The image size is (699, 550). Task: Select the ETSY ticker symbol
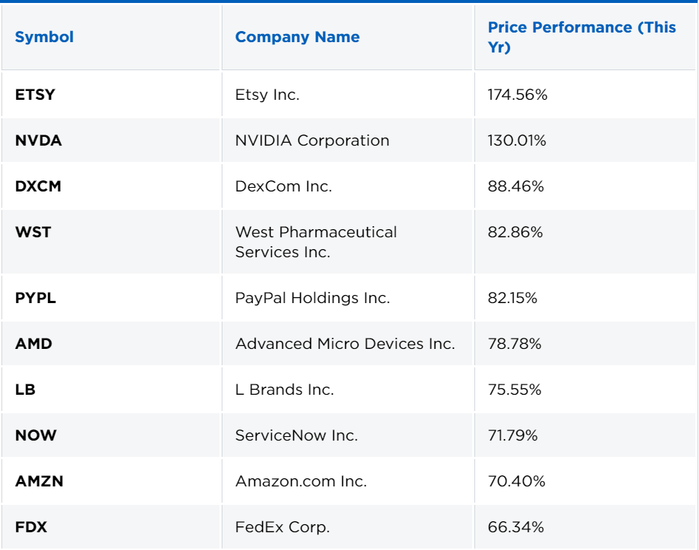35,95
